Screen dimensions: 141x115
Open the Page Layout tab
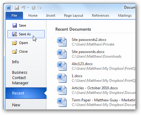[x=74, y=15]
